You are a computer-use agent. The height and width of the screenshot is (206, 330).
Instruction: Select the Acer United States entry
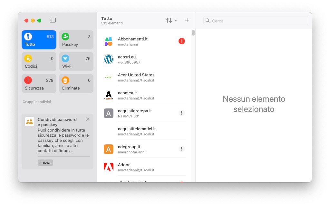[145, 77]
